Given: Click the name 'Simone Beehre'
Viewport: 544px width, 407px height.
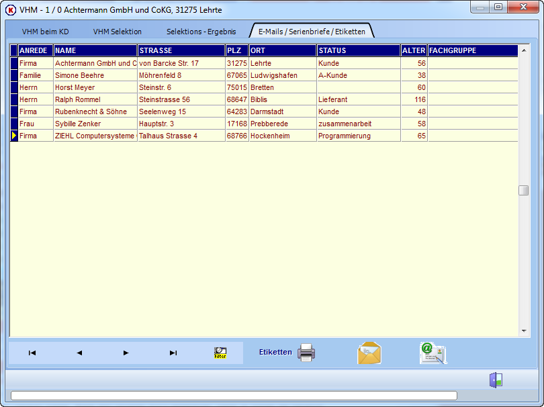Looking at the screenshot, I should tap(96, 75).
